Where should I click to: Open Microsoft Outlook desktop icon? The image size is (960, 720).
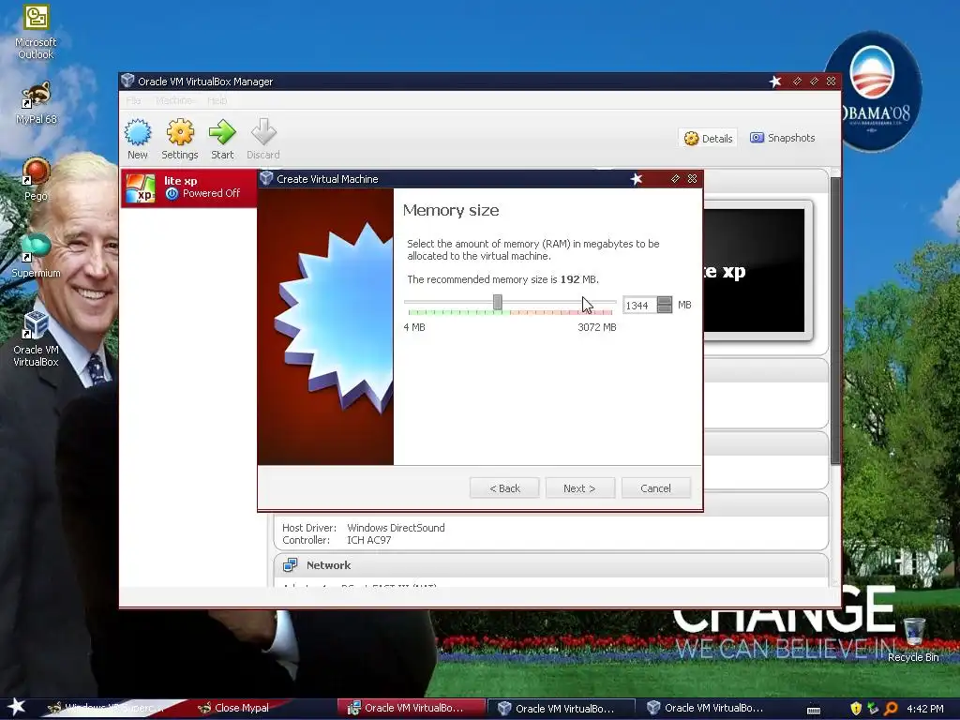click(36, 32)
